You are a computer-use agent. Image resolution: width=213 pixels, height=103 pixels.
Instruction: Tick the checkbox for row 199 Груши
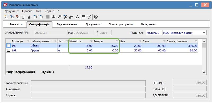8,50
